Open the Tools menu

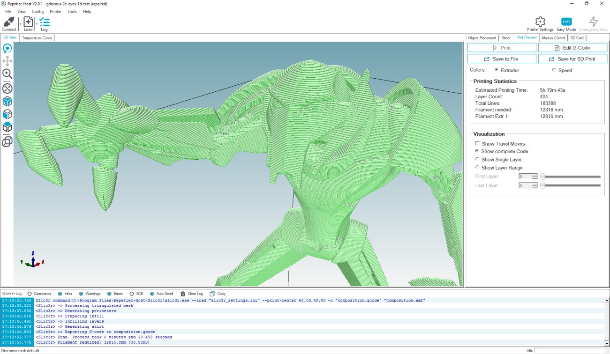point(72,11)
